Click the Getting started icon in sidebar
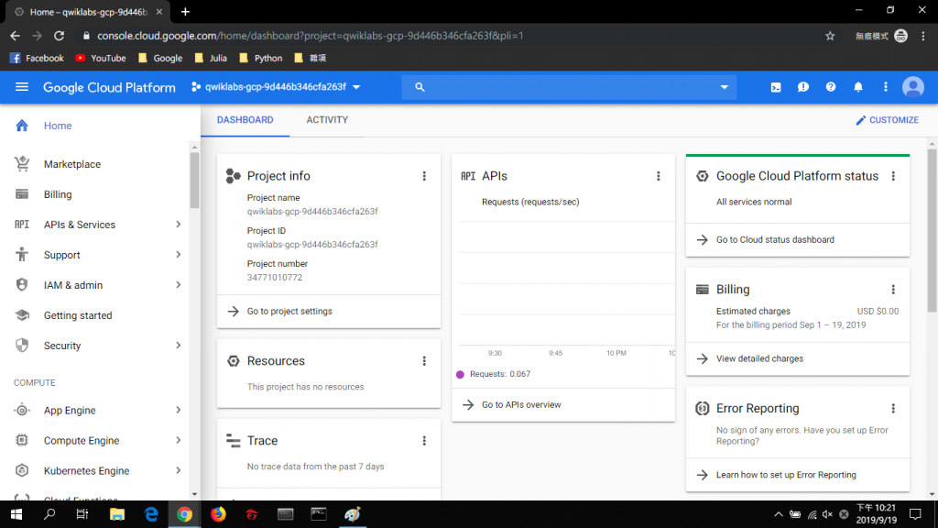The image size is (938, 528). click(22, 315)
